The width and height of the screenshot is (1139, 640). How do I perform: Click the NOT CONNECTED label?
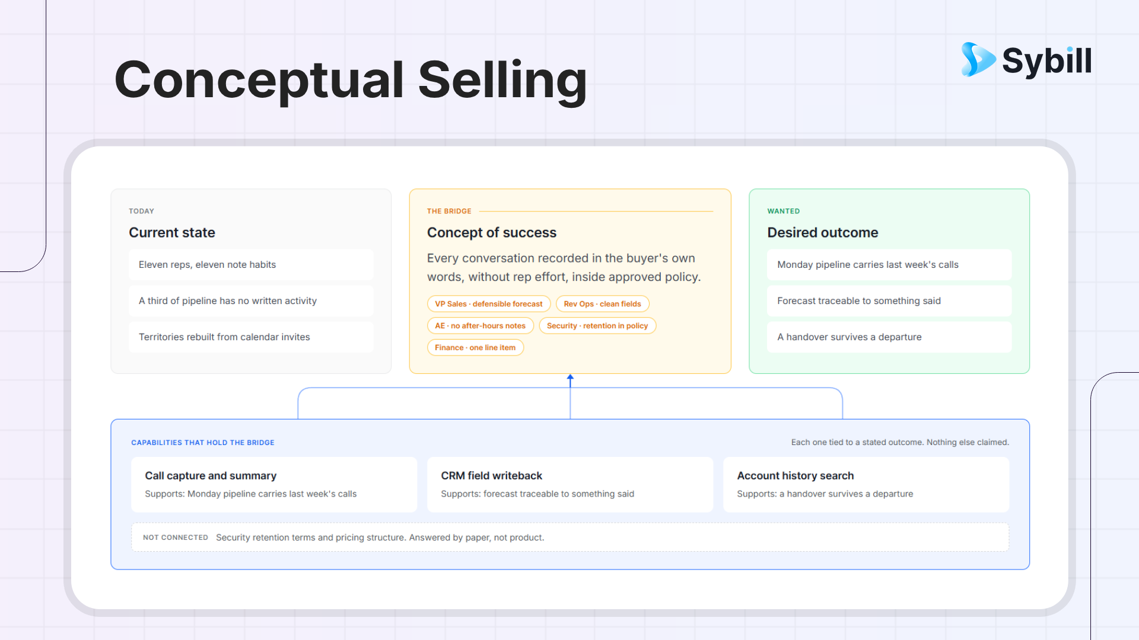point(176,537)
